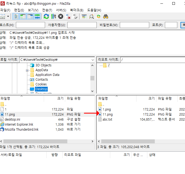185x174 pixels.
Task: Select the remote file 11.png
Action: 141,115
